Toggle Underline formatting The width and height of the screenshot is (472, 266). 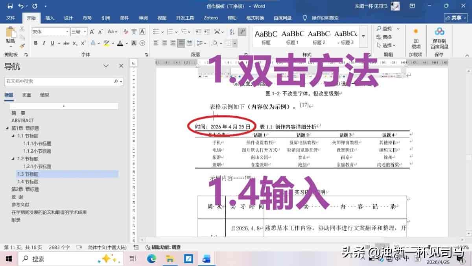click(x=52, y=43)
